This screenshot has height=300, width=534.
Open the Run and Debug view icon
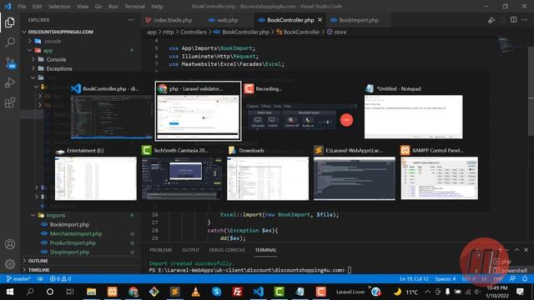[x=10, y=82]
